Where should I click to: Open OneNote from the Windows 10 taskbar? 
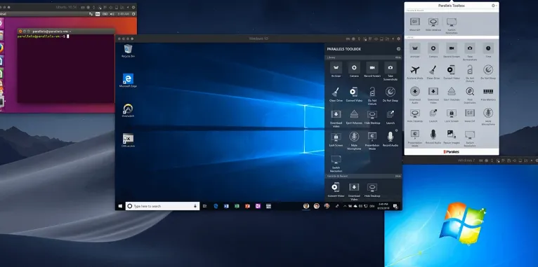click(x=258, y=206)
